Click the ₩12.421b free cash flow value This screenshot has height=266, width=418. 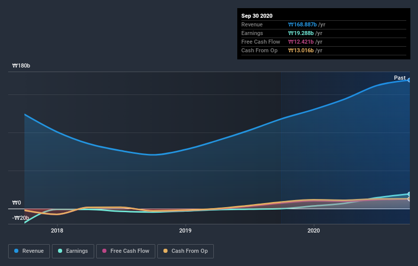pyautogui.click(x=301, y=42)
